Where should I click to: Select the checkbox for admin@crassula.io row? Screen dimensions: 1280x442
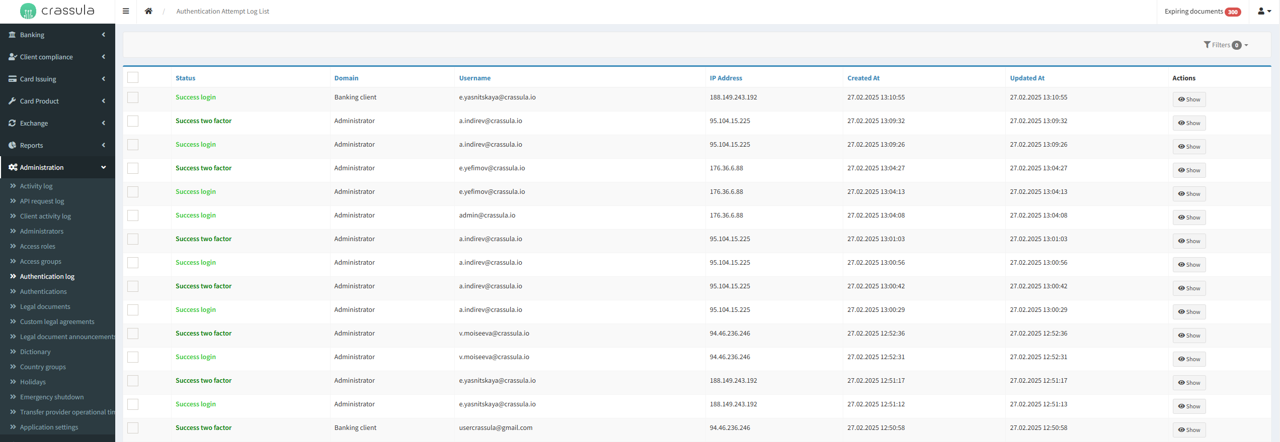pyautogui.click(x=133, y=215)
